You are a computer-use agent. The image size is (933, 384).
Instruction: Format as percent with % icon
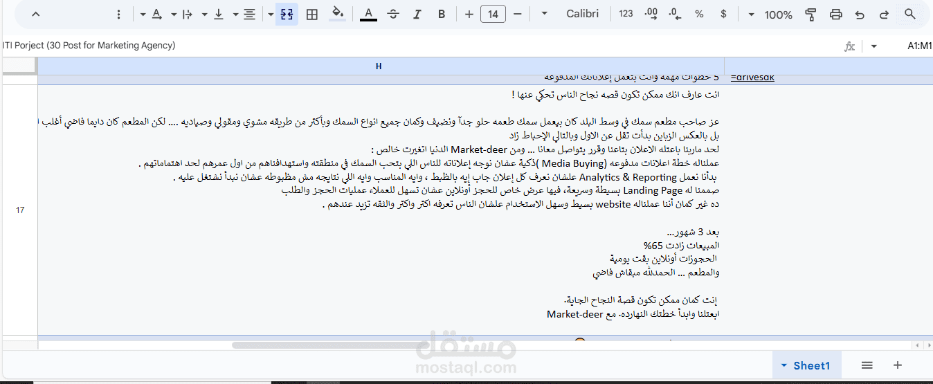[x=699, y=15]
